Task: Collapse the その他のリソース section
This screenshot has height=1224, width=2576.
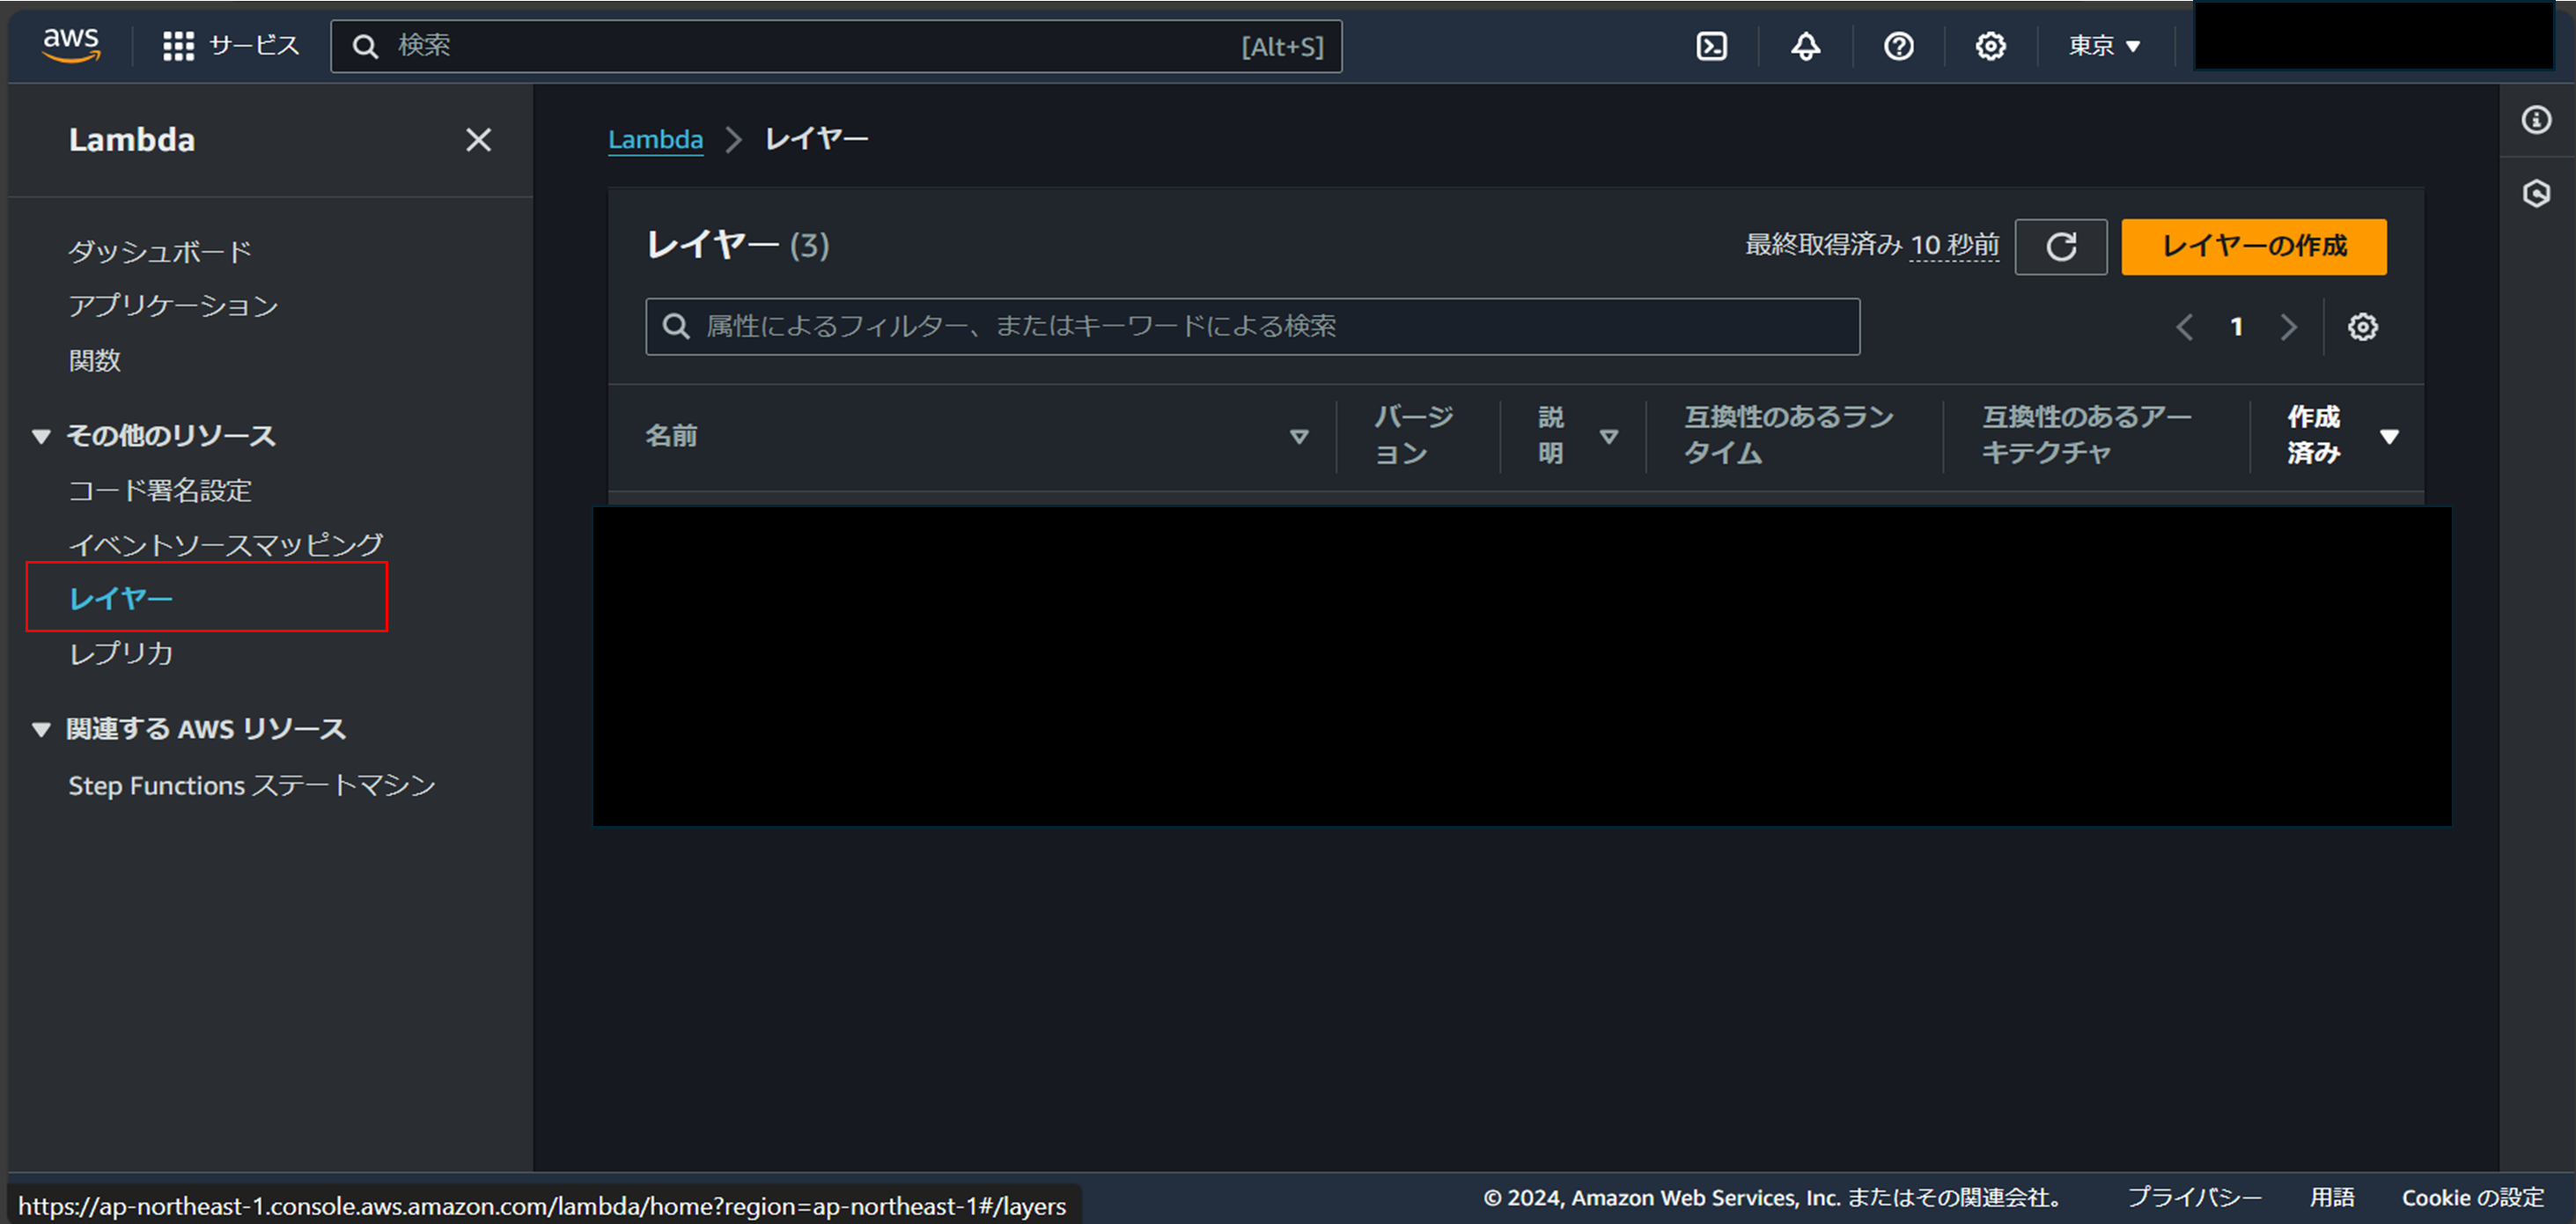Action: tap(41, 435)
